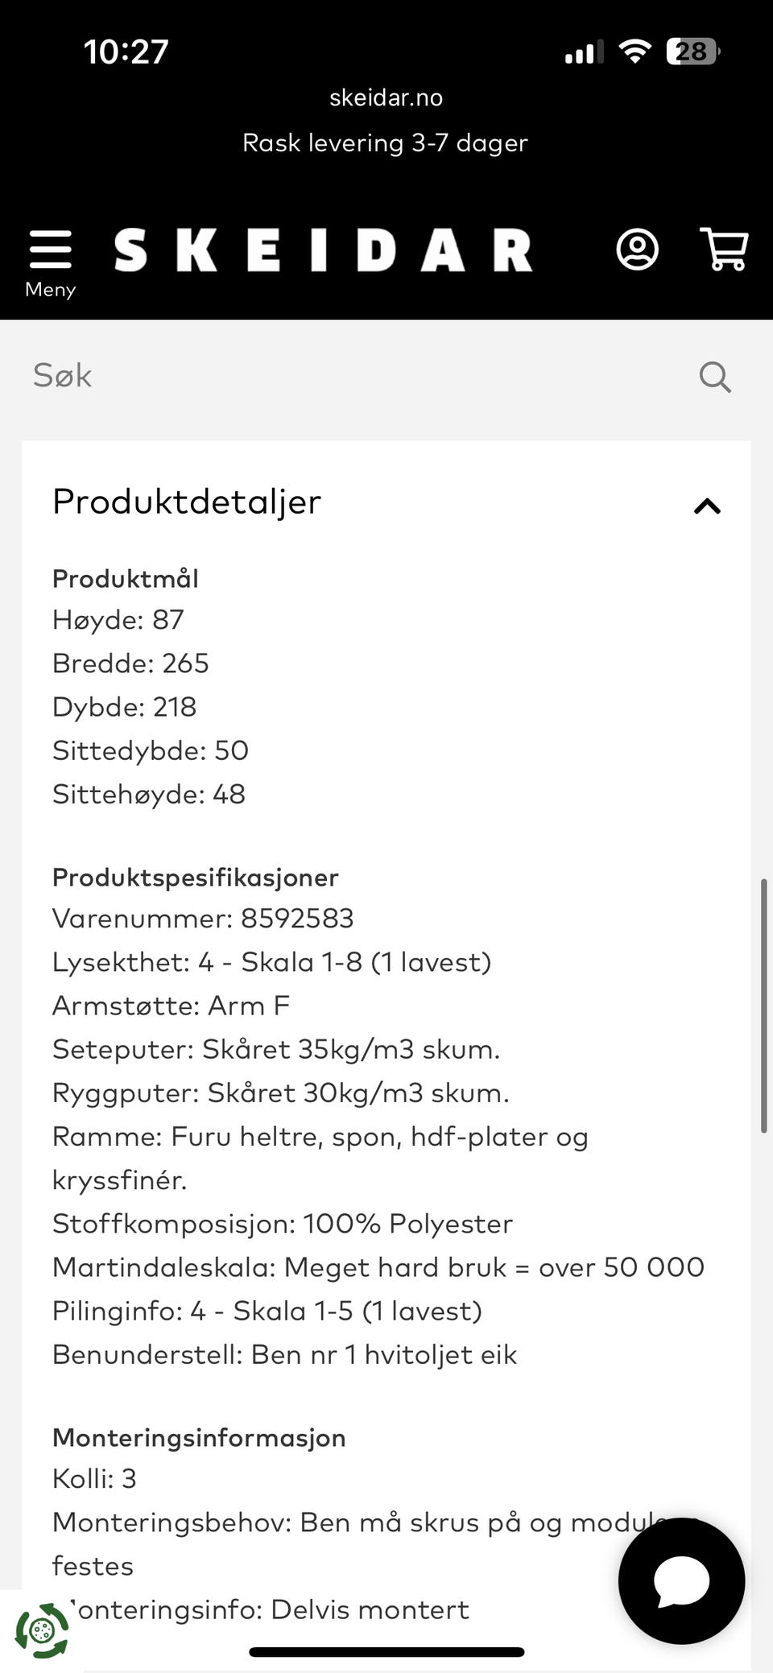The image size is (773, 1673).
Task: Tap the cellular signal bars icon
Action: 584,52
